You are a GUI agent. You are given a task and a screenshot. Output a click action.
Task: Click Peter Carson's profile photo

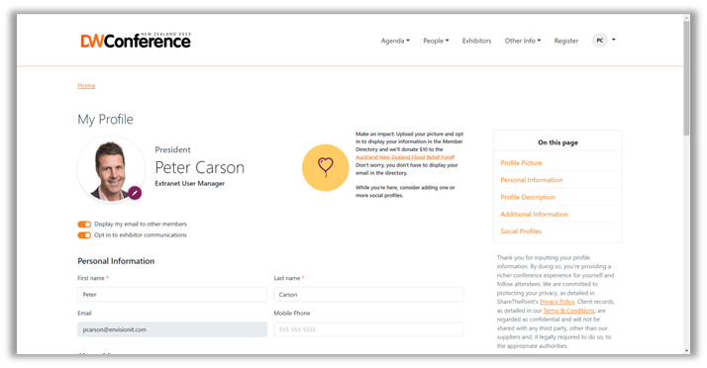[x=111, y=170]
